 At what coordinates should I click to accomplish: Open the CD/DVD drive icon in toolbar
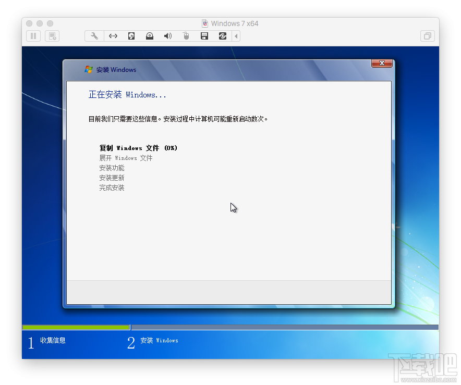(x=150, y=36)
